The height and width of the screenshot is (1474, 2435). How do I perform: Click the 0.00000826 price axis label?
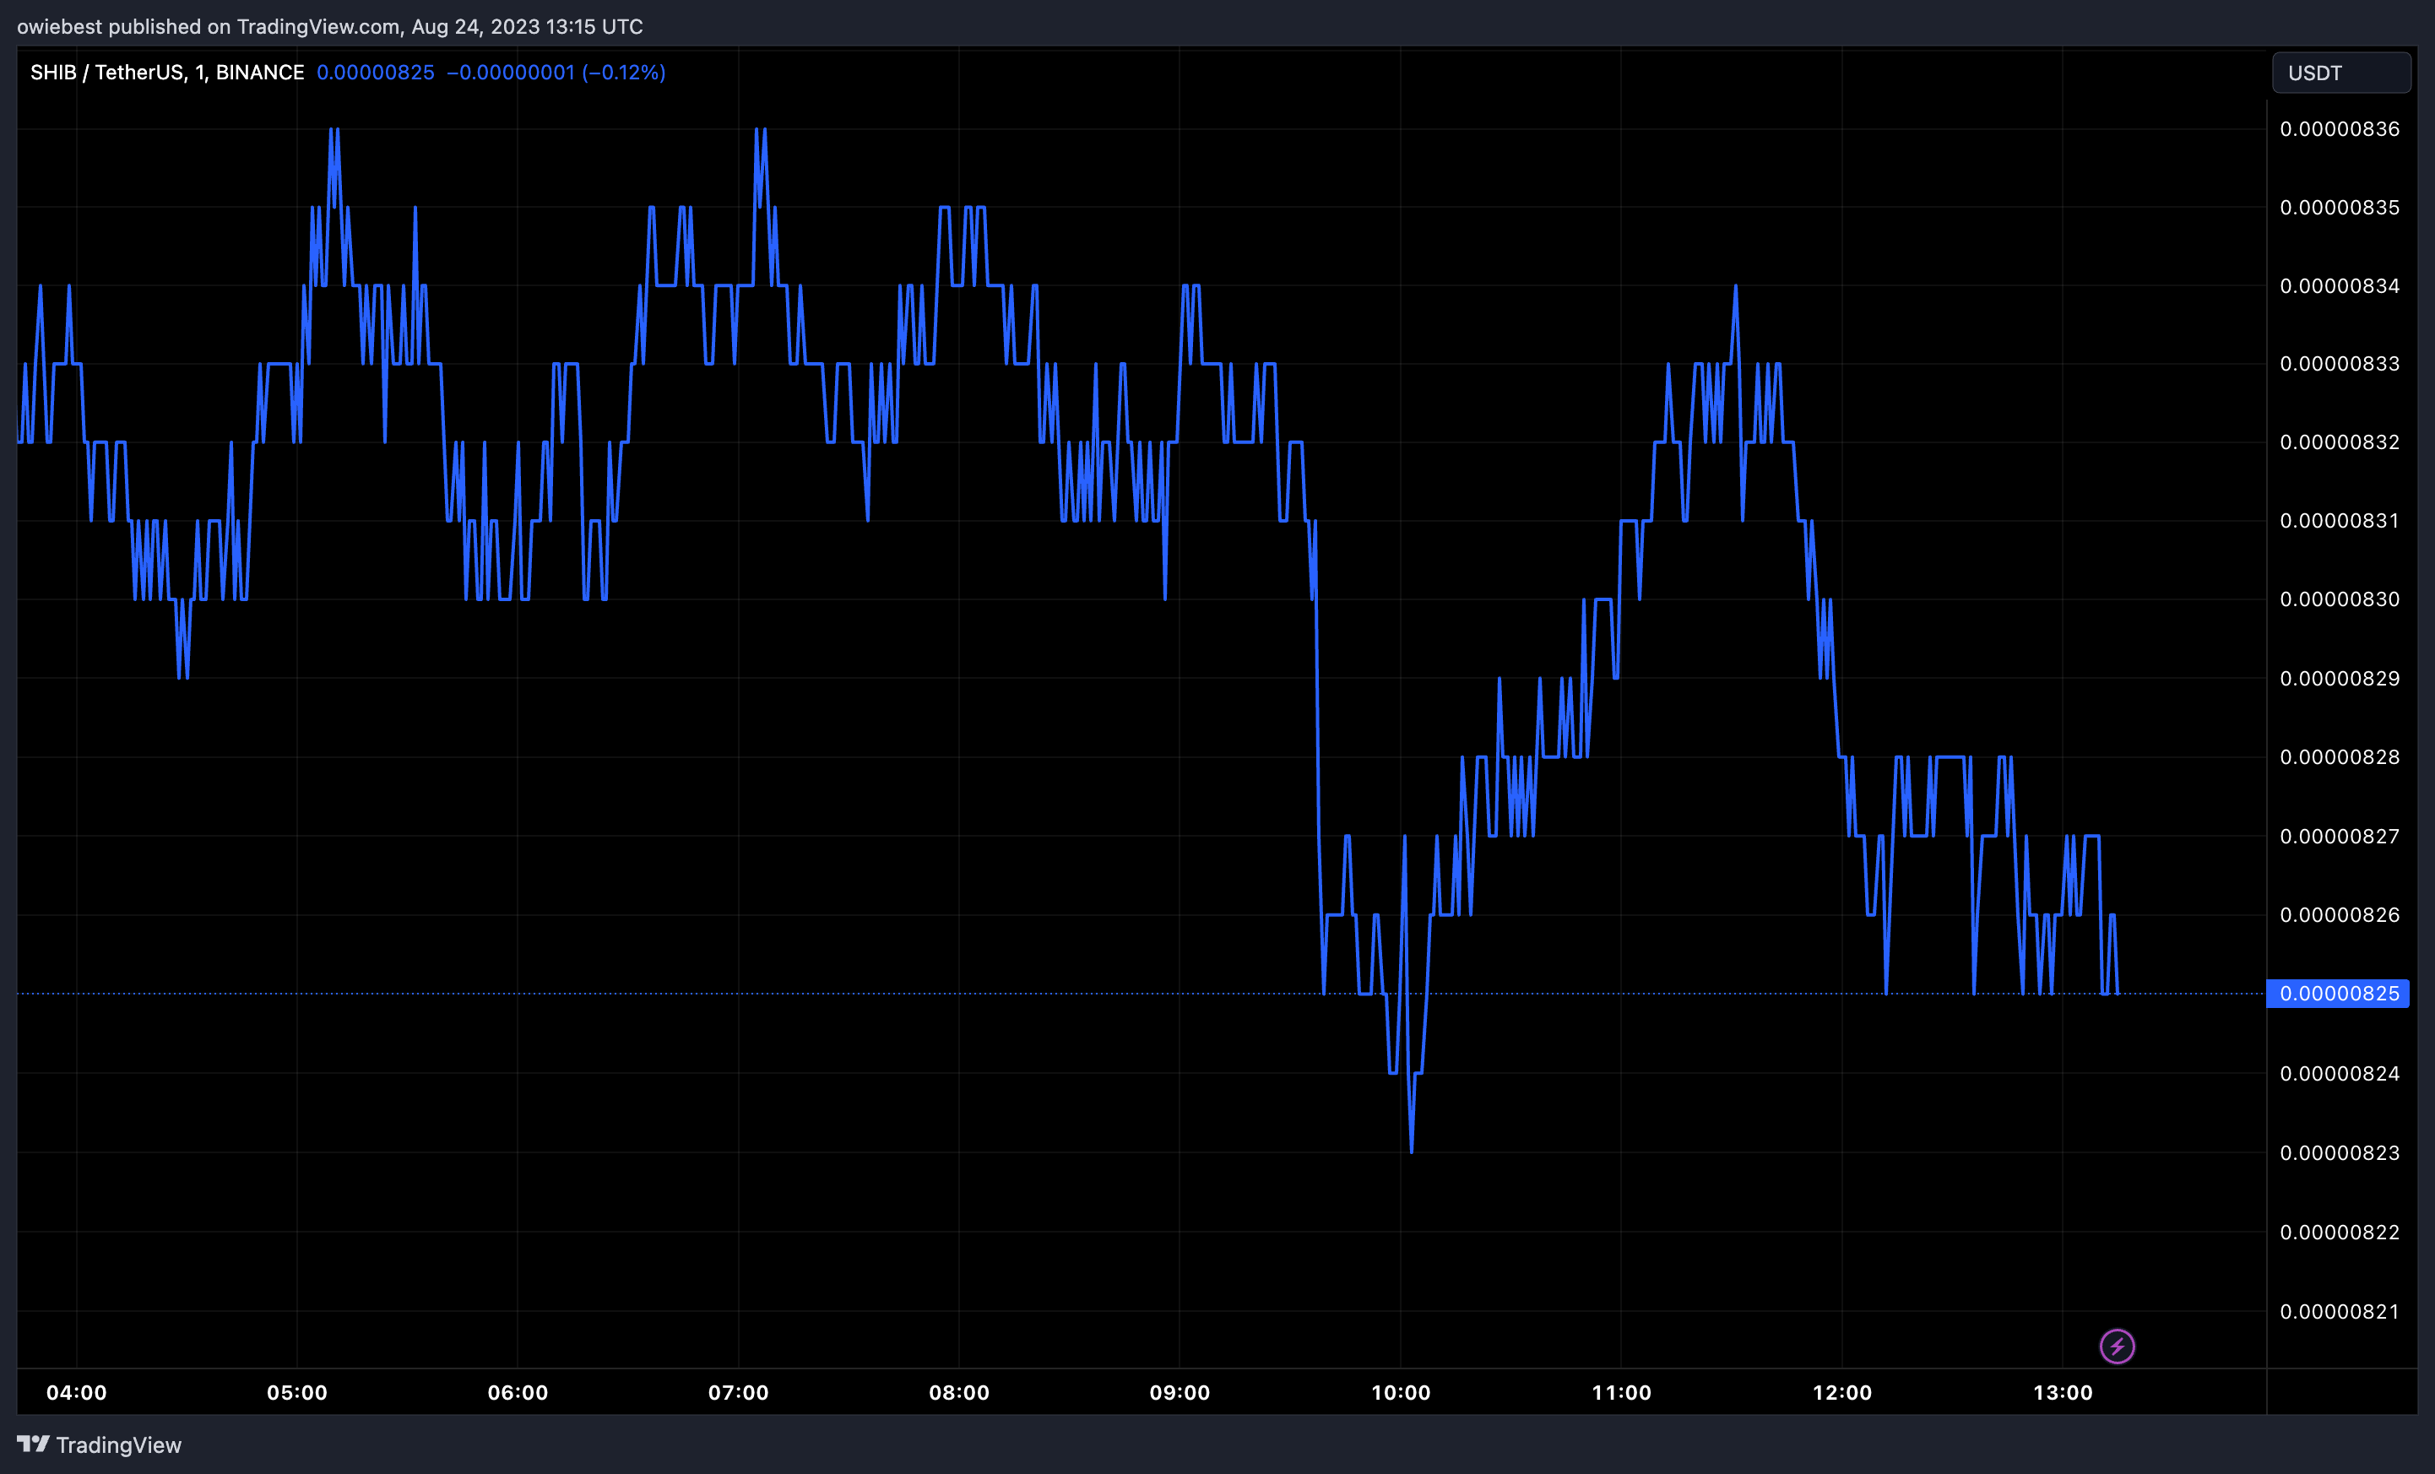tap(2339, 915)
